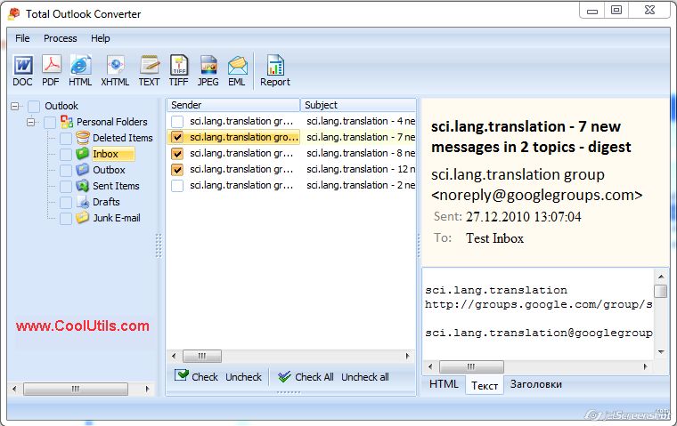677x426 pixels.
Task: Switch to the Заголовки tab
Action: point(536,383)
